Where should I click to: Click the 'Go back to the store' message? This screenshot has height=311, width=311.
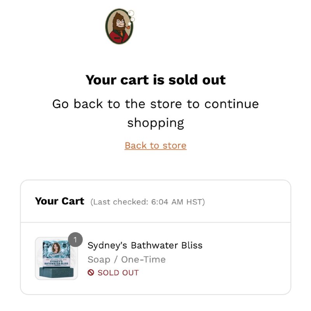(155, 113)
